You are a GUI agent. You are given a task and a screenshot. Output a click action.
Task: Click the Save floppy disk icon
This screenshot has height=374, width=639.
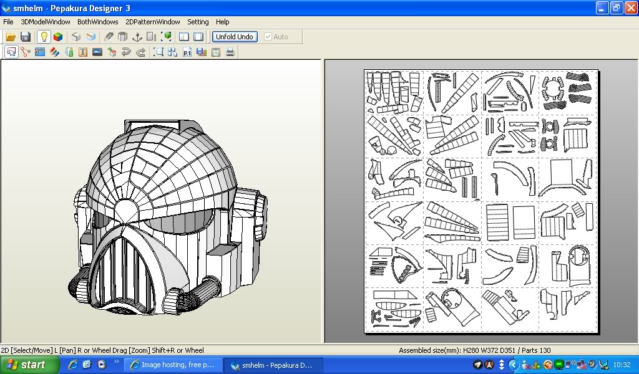[x=26, y=37]
